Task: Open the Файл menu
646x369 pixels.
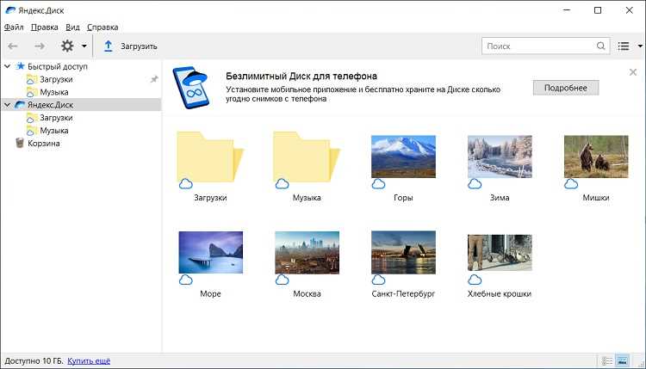Action: (14, 28)
